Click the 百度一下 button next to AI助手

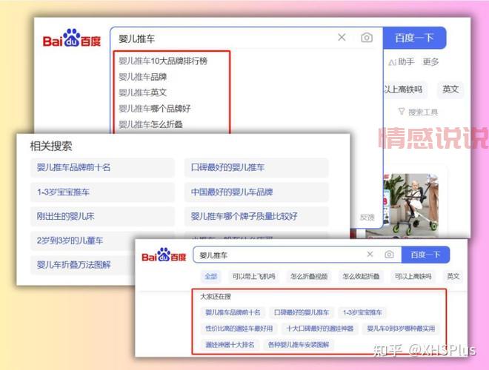coord(414,38)
